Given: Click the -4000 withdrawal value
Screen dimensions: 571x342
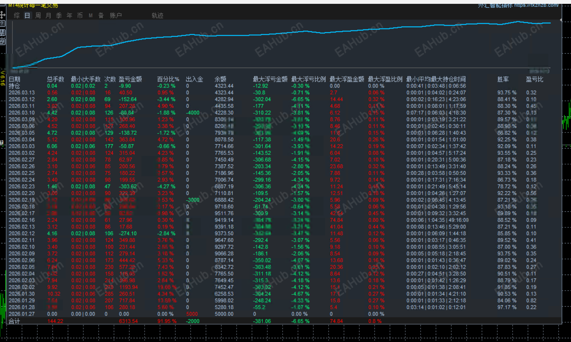Looking at the screenshot, I should (x=193, y=113).
